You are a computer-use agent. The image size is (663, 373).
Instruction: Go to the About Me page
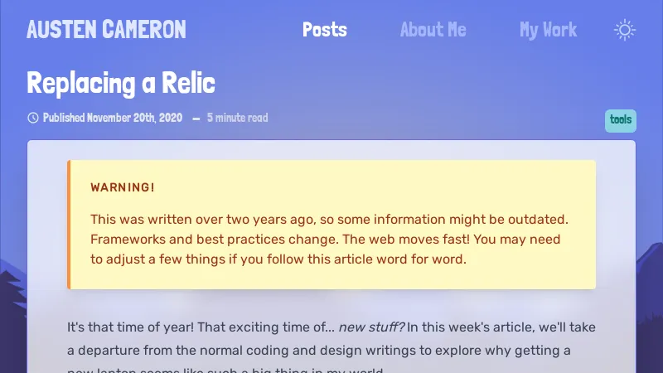coord(433,31)
